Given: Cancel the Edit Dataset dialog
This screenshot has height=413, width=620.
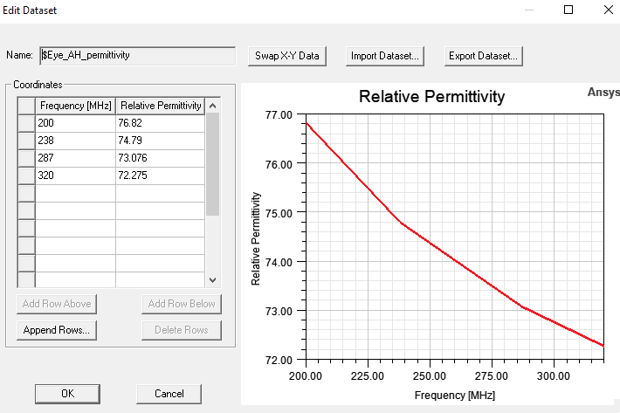Looking at the screenshot, I should [x=169, y=393].
